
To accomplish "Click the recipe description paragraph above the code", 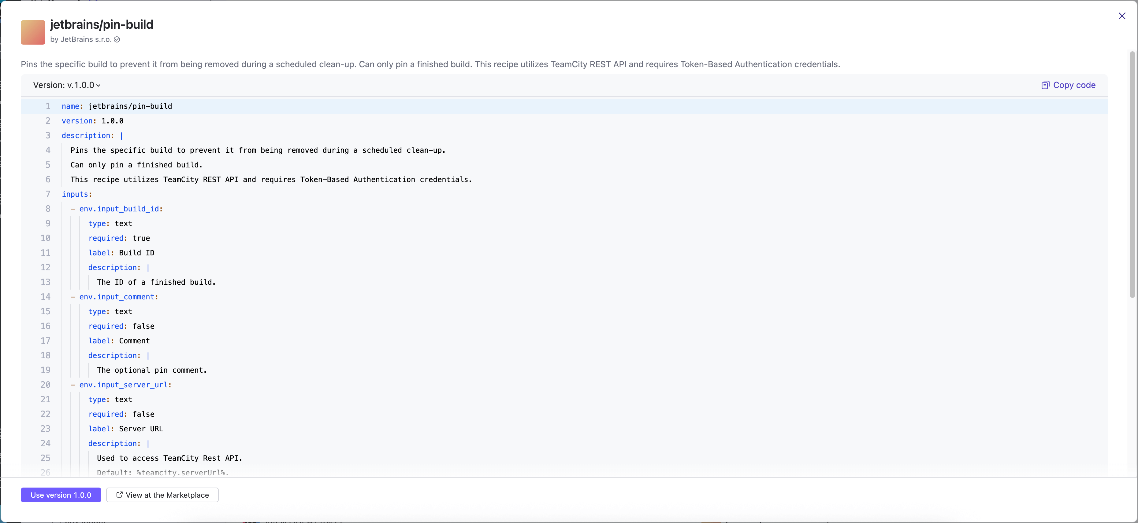I will [x=430, y=64].
